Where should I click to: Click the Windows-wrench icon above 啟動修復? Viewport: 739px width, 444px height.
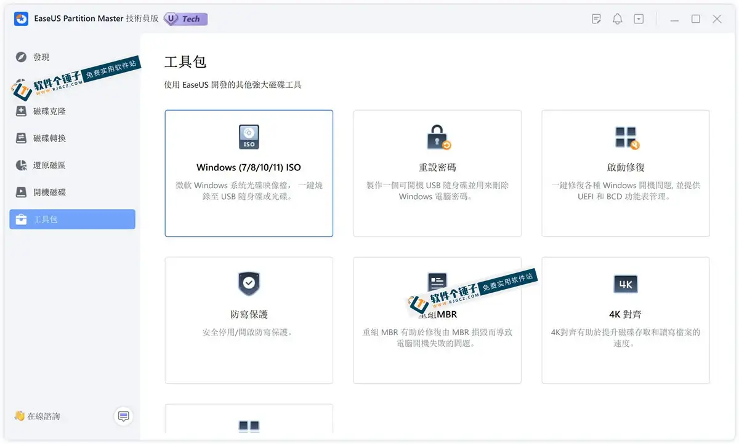626,138
